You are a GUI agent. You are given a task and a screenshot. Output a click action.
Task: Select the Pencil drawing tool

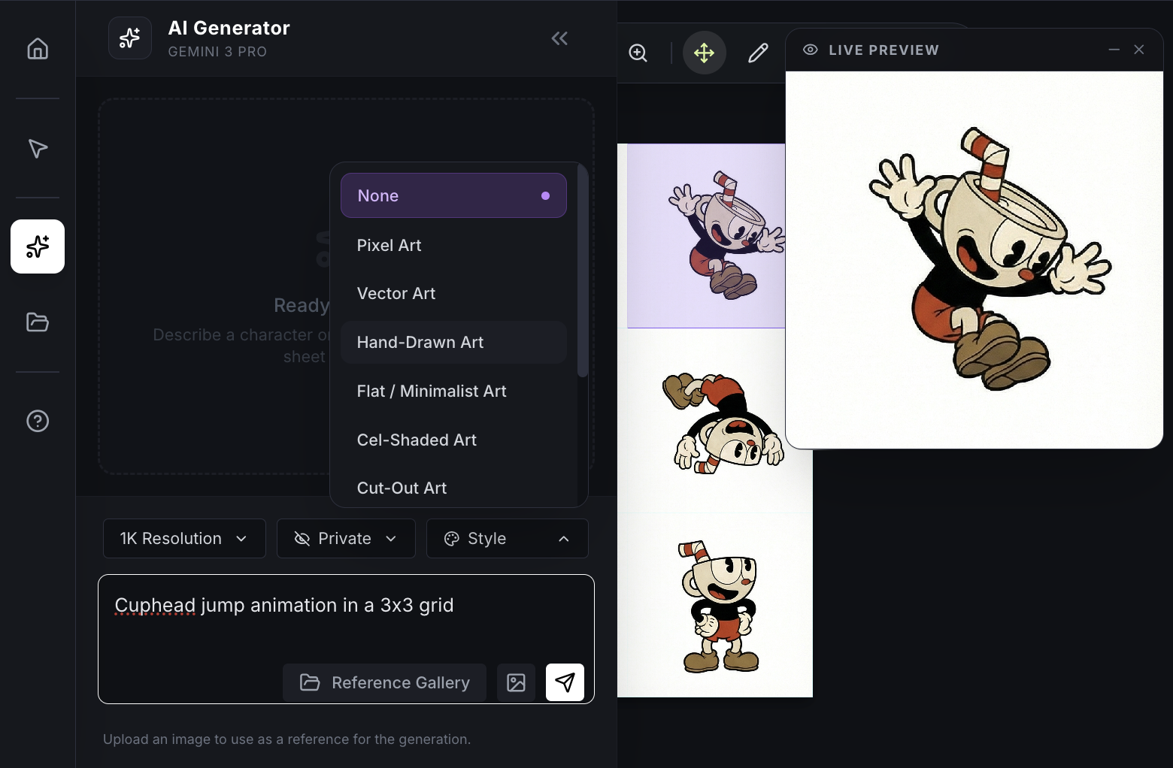coord(758,53)
